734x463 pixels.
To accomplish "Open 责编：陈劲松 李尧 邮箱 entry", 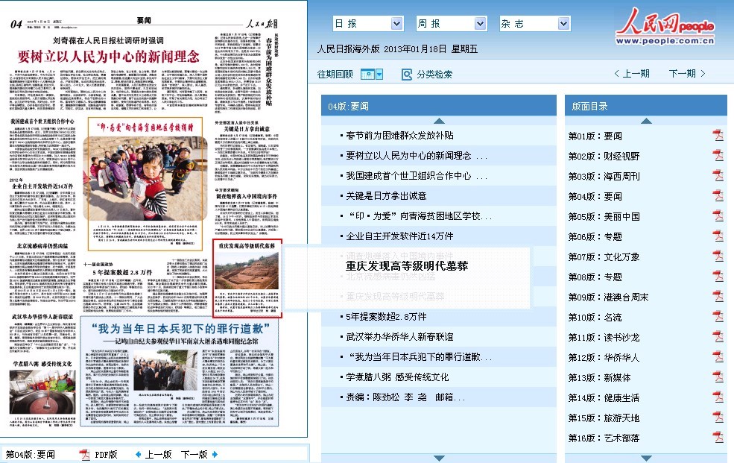I will click(405, 397).
